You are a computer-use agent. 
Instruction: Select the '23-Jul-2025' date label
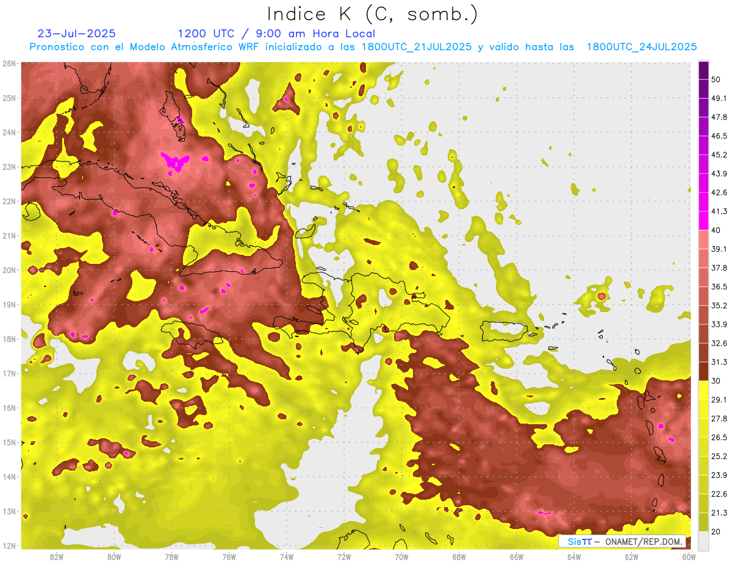click(76, 34)
